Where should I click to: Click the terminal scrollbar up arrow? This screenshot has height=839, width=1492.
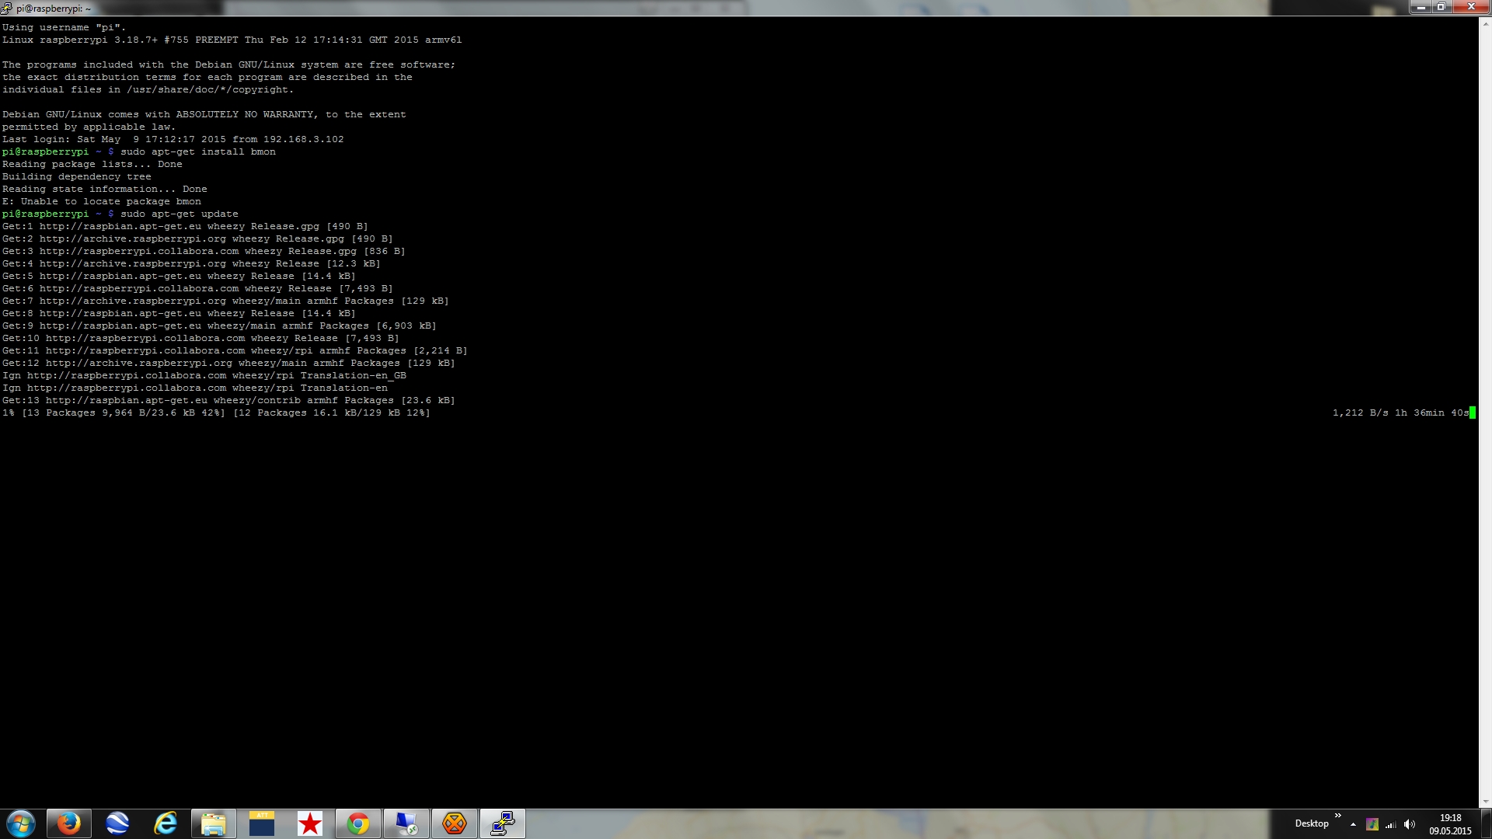1486,23
